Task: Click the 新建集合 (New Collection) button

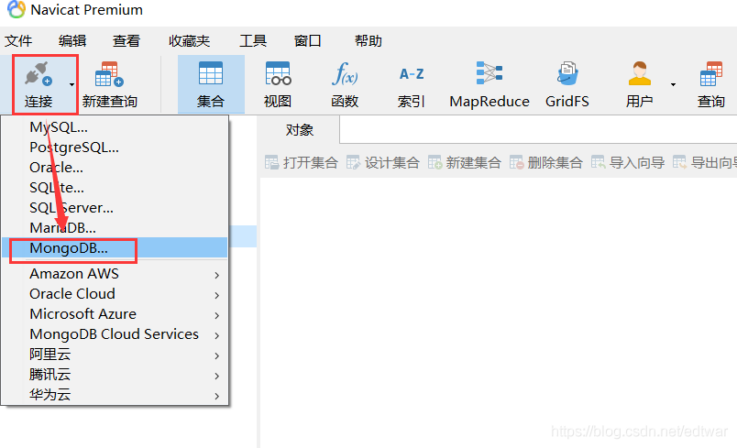Action: click(x=465, y=162)
